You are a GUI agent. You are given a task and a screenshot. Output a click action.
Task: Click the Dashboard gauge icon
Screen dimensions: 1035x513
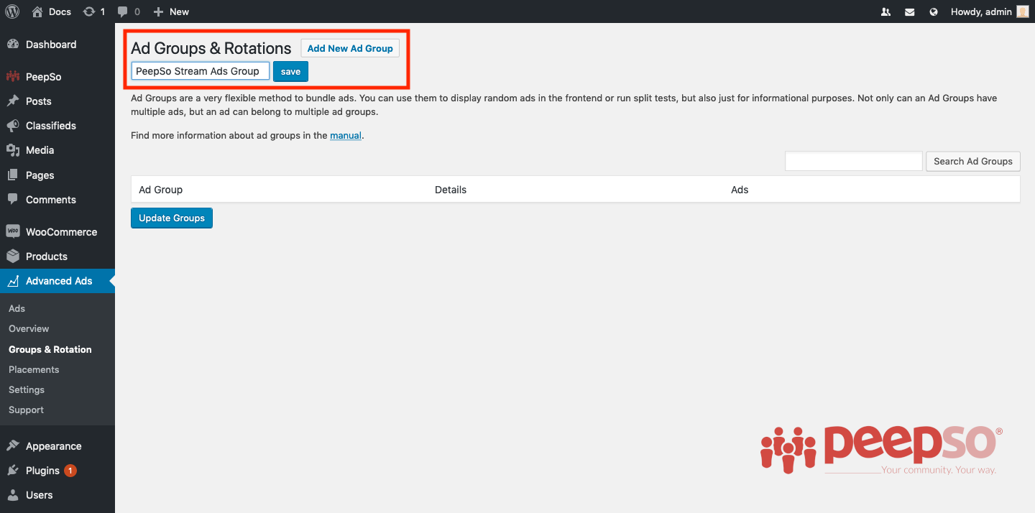click(13, 45)
